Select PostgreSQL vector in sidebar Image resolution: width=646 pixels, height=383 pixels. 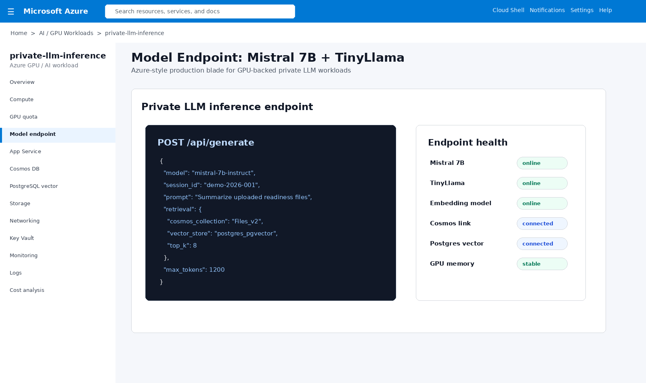click(58, 186)
